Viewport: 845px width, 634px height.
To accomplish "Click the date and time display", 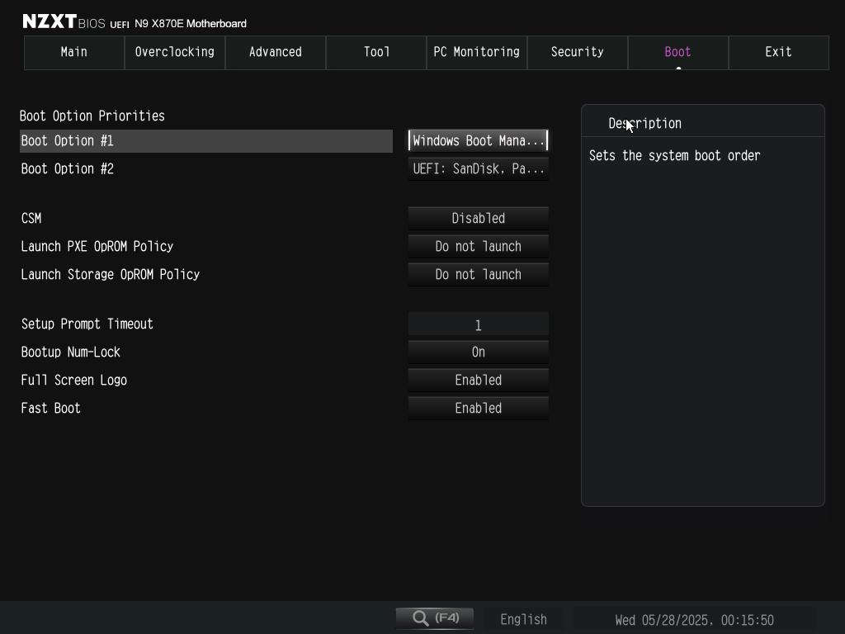I will [x=694, y=619].
